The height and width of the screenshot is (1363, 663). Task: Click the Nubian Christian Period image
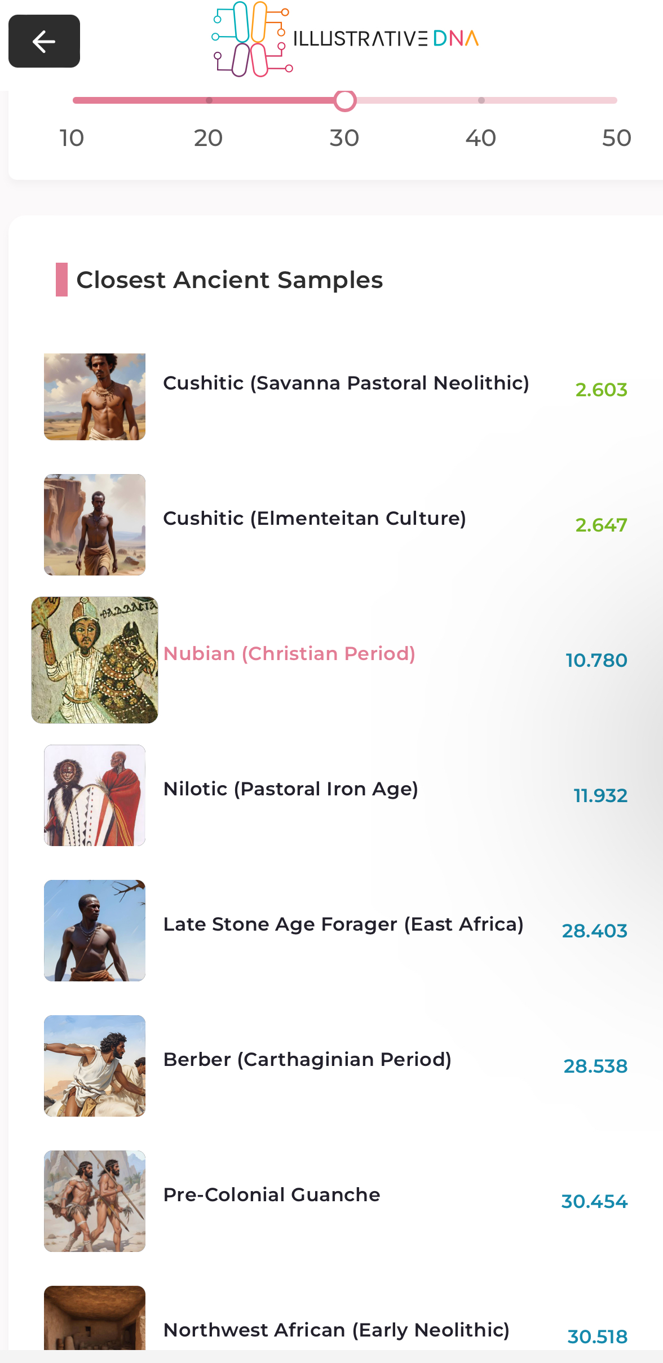pyautogui.click(x=95, y=660)
